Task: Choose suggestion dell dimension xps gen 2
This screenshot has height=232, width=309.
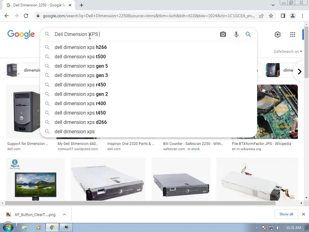Action: point(148,94)
